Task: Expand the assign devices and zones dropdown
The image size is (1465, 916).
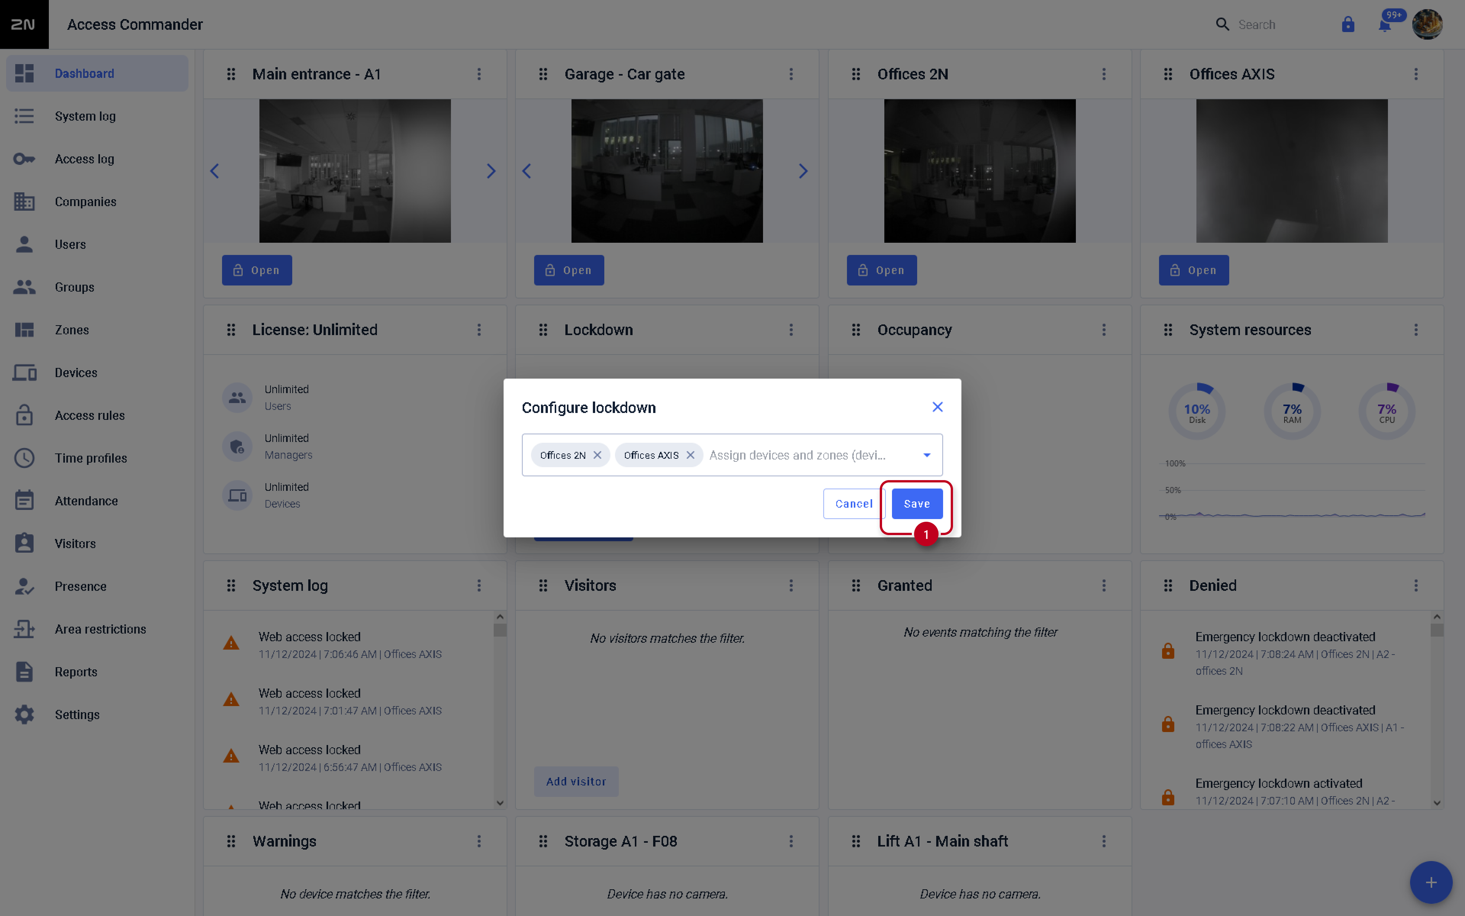Action: pyautogui.click(x=926, y=455)
